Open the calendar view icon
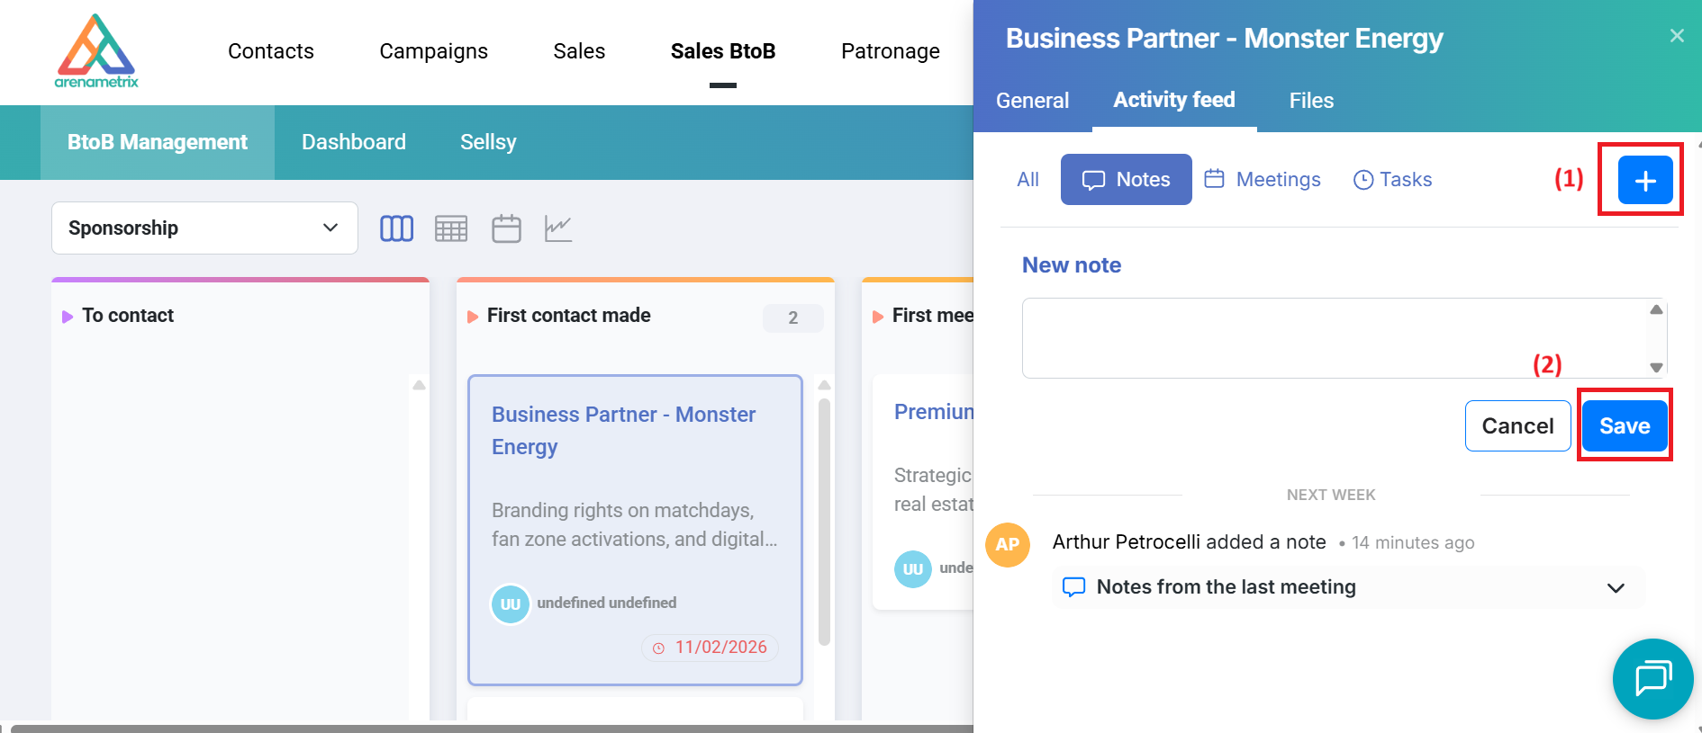1702x733 pixels. pyautogui.click(x=506, y=228)
